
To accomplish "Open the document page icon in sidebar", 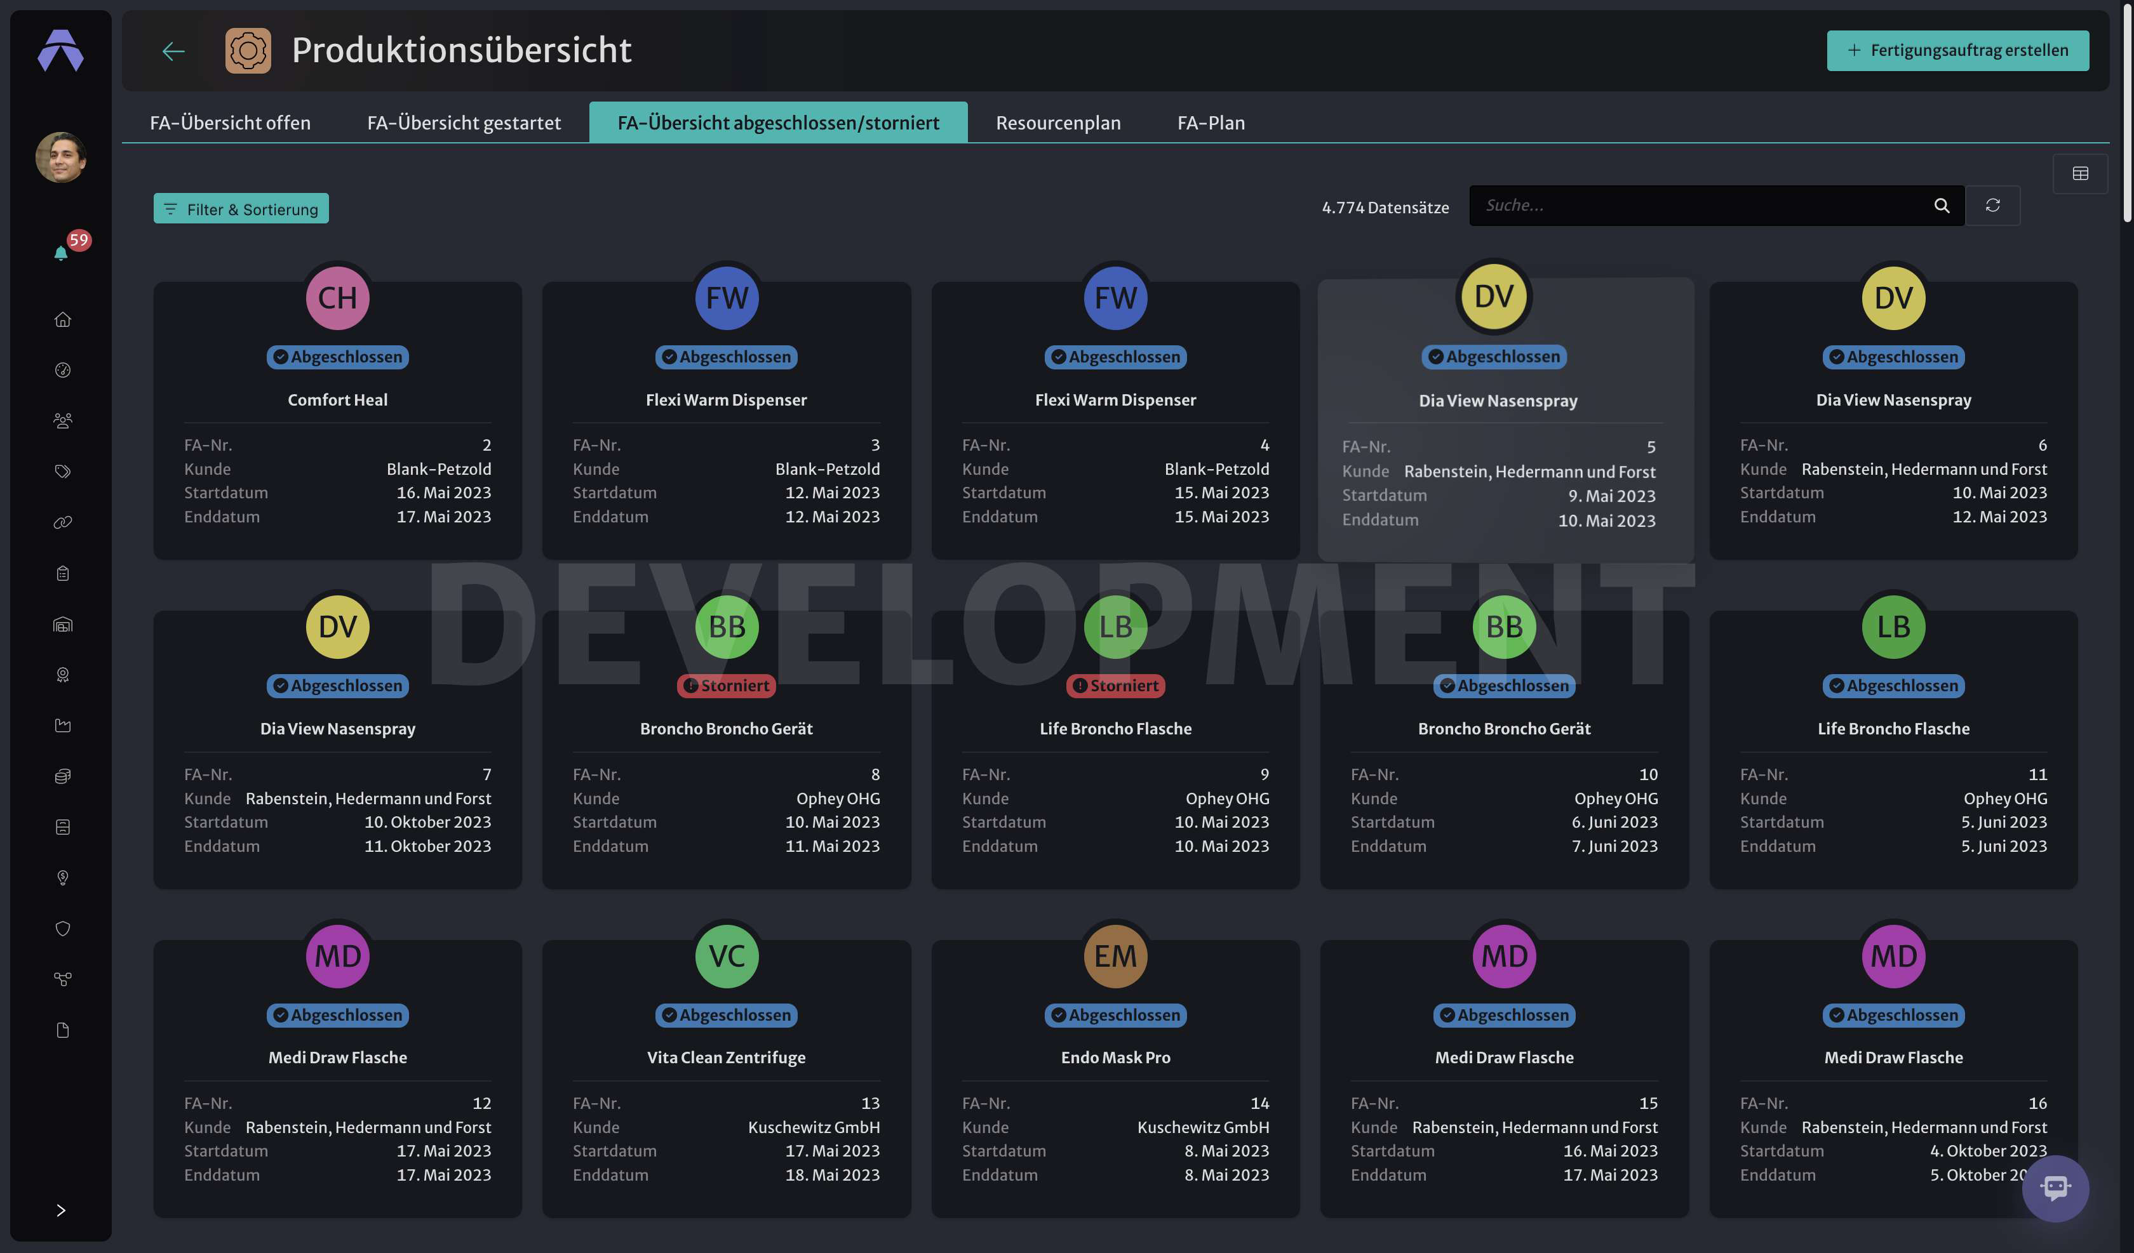I will pos(62,1030).
